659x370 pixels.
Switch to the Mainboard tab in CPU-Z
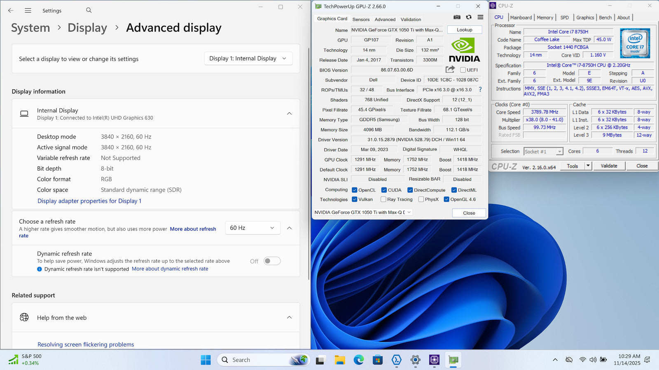coord(521,18)
